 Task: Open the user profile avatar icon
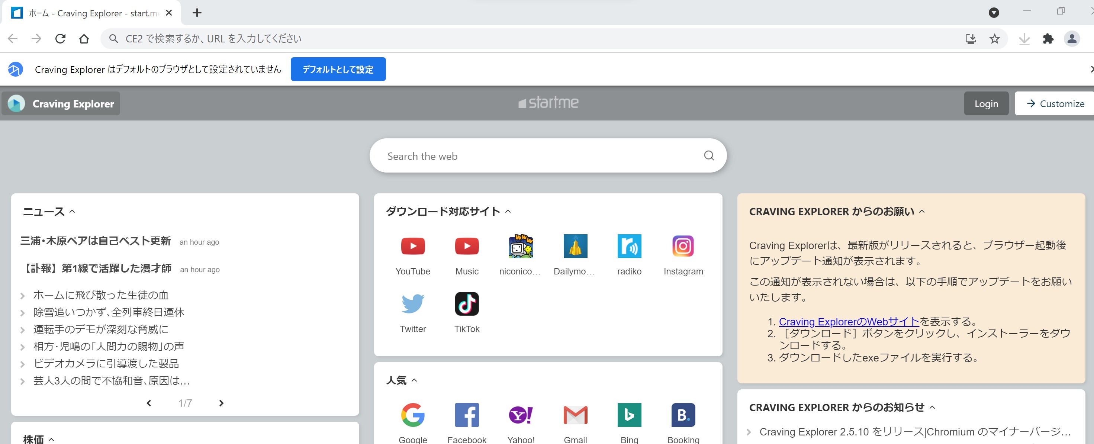point(1071,39)
